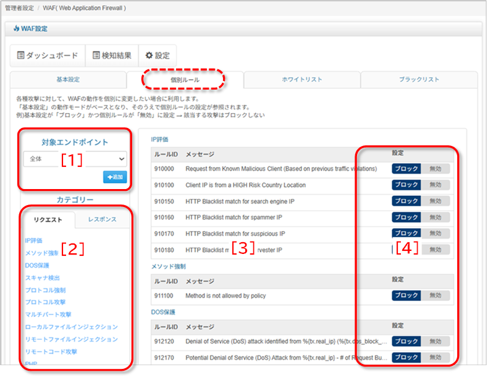The image size is (488, 380).
Task: Jump to スキャナ検出 category
Action: [x=43, y=277]
